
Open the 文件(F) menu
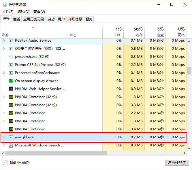point(8,12)
